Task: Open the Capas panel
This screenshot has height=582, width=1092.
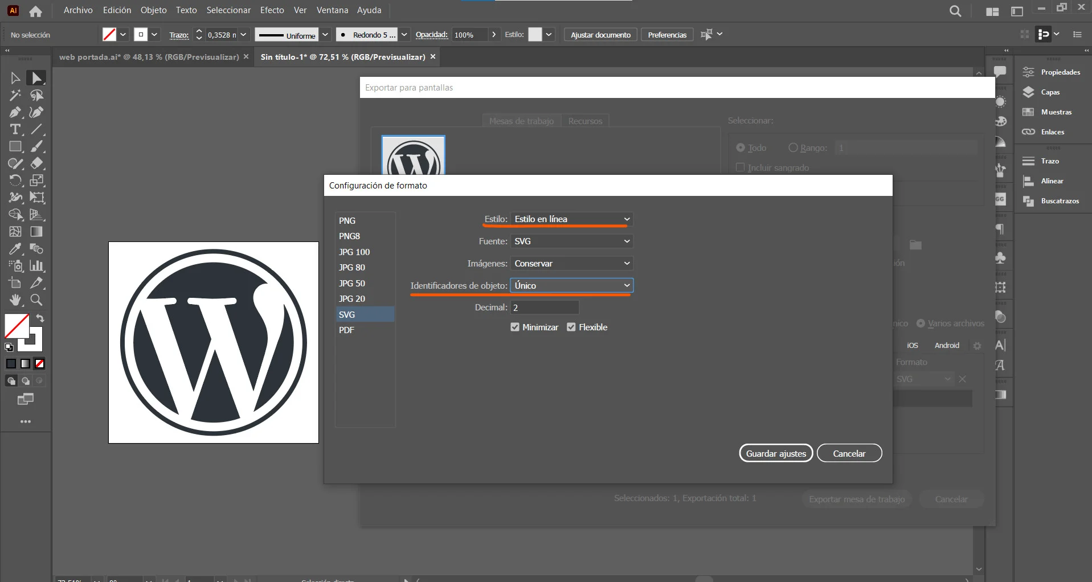Action: point(1050,92)
